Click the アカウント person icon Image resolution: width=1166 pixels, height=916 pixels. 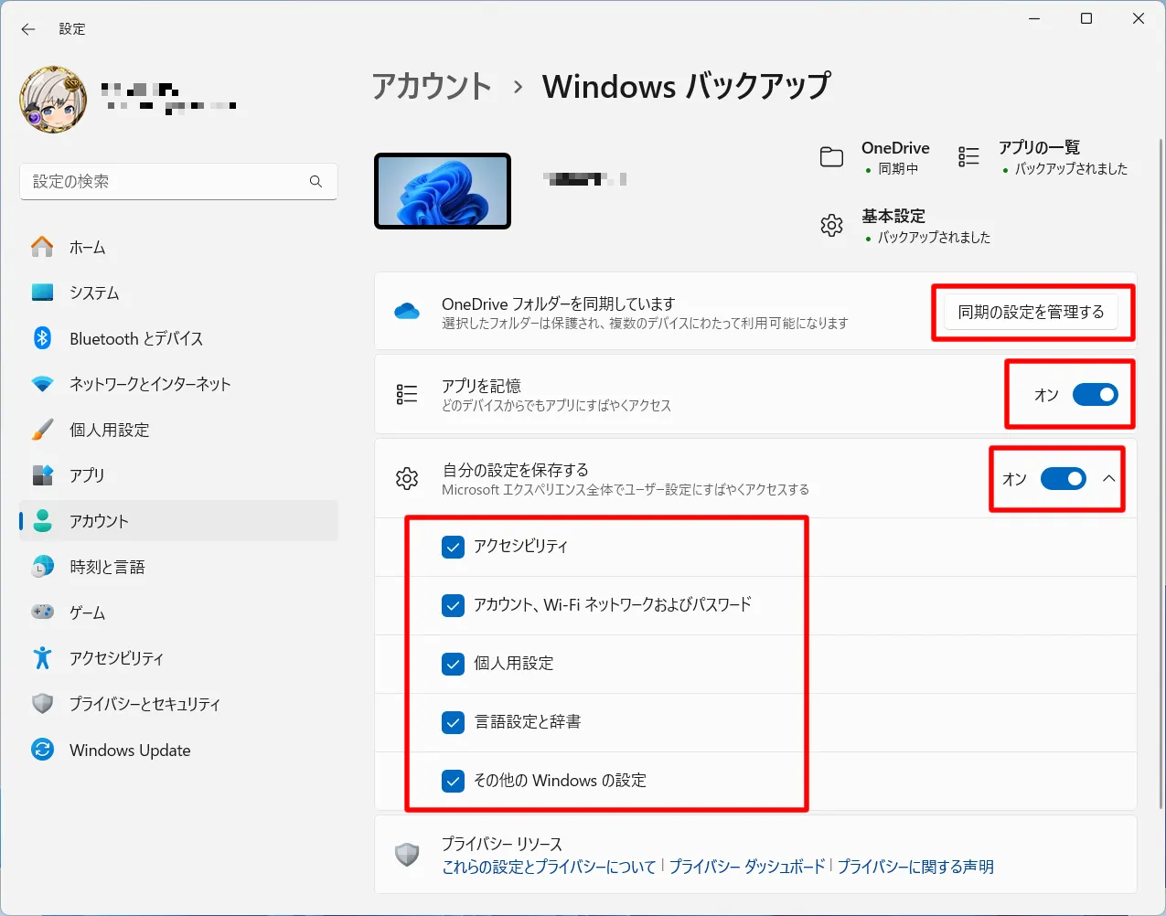42,521
